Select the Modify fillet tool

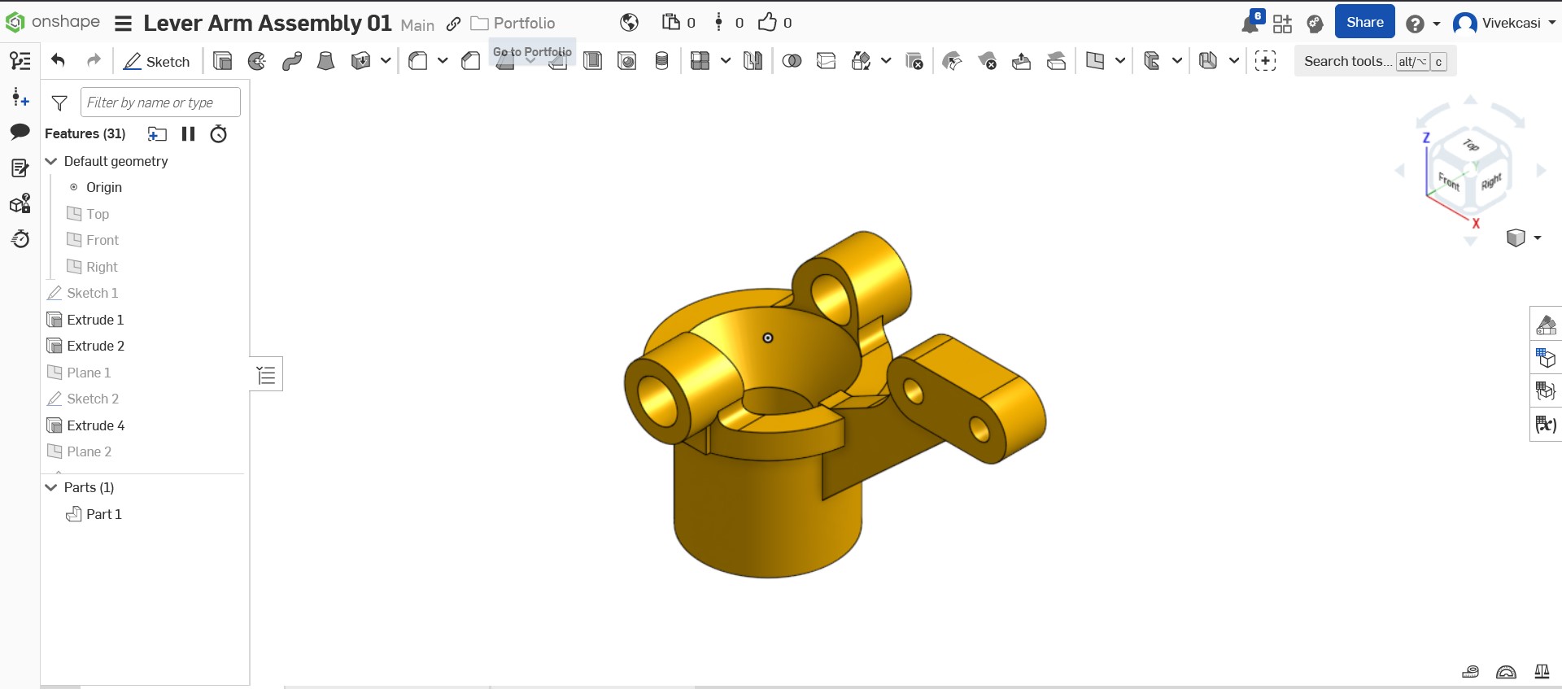[x=952, y=61]
